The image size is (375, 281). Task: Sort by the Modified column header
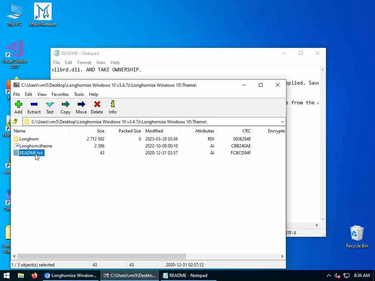161,131
